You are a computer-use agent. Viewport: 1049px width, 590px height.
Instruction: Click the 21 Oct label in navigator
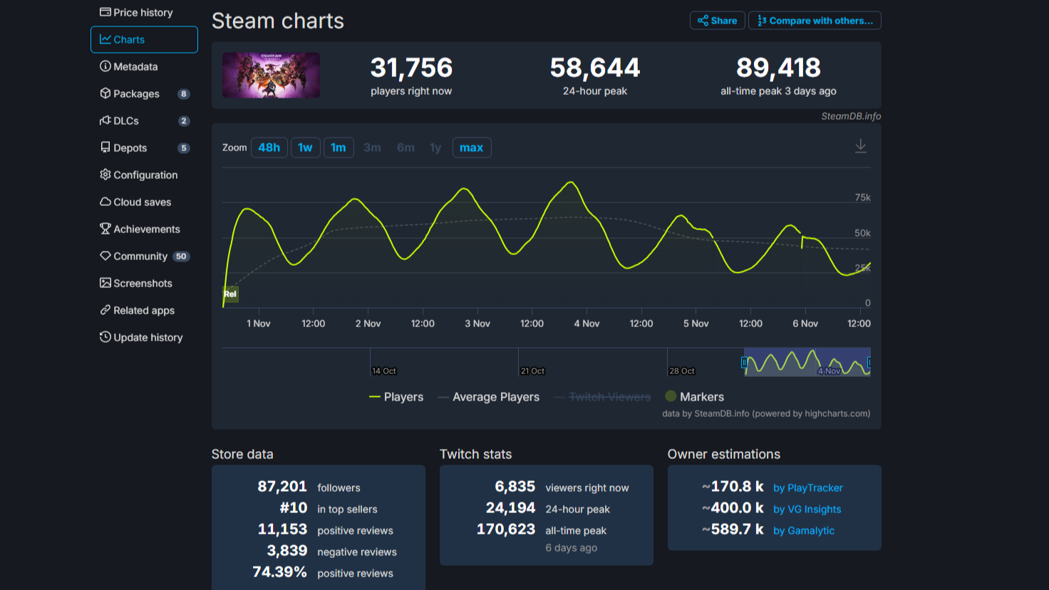(x=532, y=371)
